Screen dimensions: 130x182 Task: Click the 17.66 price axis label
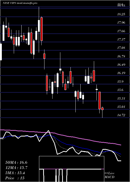pos(121,31)
